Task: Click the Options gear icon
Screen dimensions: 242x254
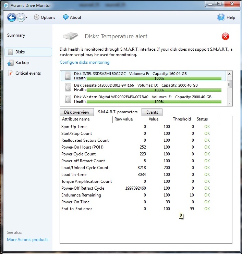Action: 37,17
